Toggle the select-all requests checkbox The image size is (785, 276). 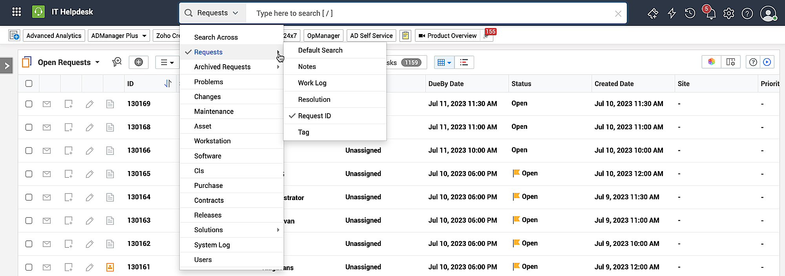tap(29, 83)
